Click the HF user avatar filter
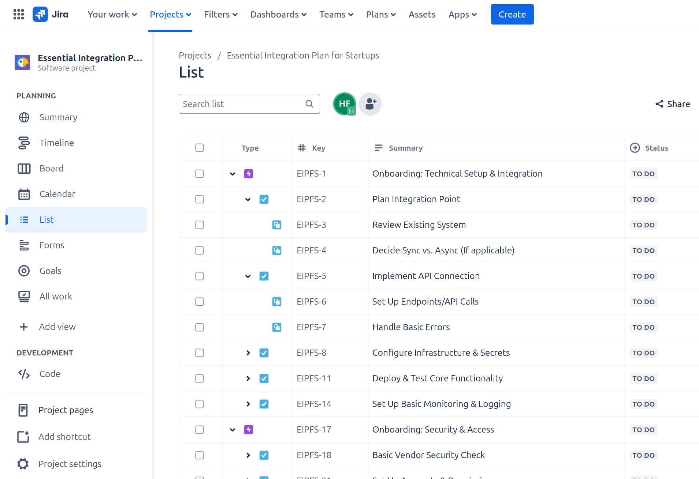This screenshot has width=699, height=479. (x=344, y=104)
